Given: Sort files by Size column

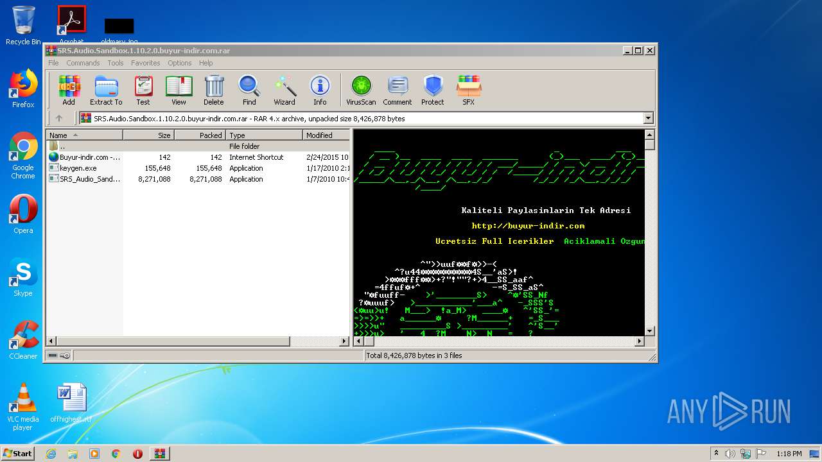Looking at the screenshot, I should 148,135.
